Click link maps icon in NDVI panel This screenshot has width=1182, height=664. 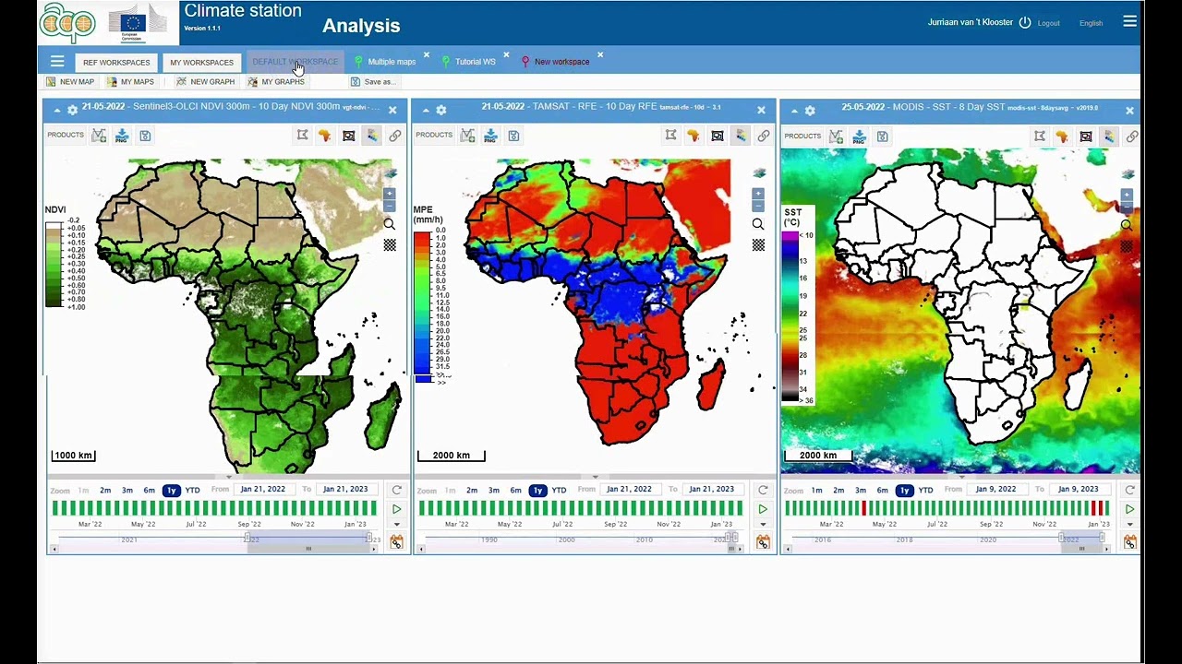tap(394, 136)
